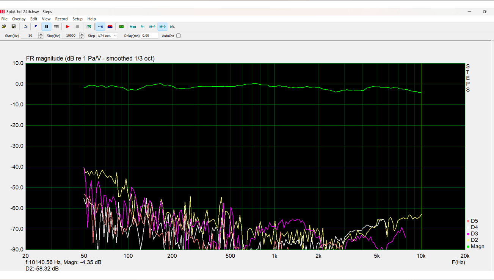Show Mag magnitude view
The image size is (494, 280).
[133, 27]
